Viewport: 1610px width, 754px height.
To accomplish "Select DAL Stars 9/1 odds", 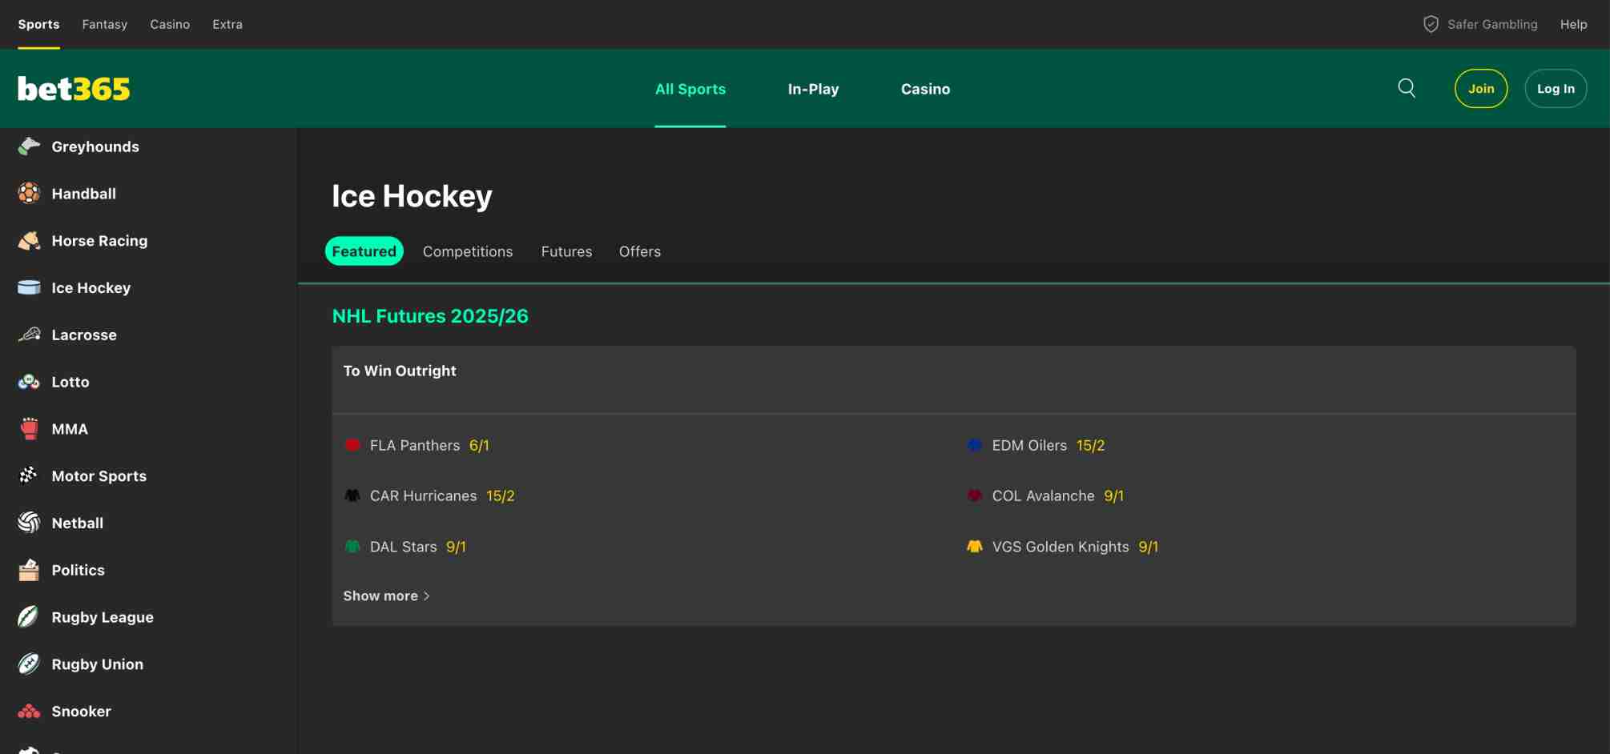I will coord(456,547).
